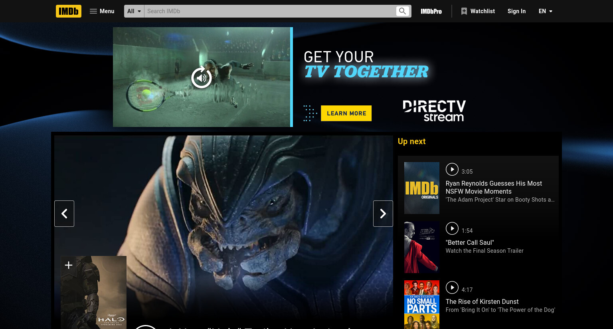Screen dimensions: 613x329
Task: Expand the EN language dropdown
Action: [x=545, y=11]
